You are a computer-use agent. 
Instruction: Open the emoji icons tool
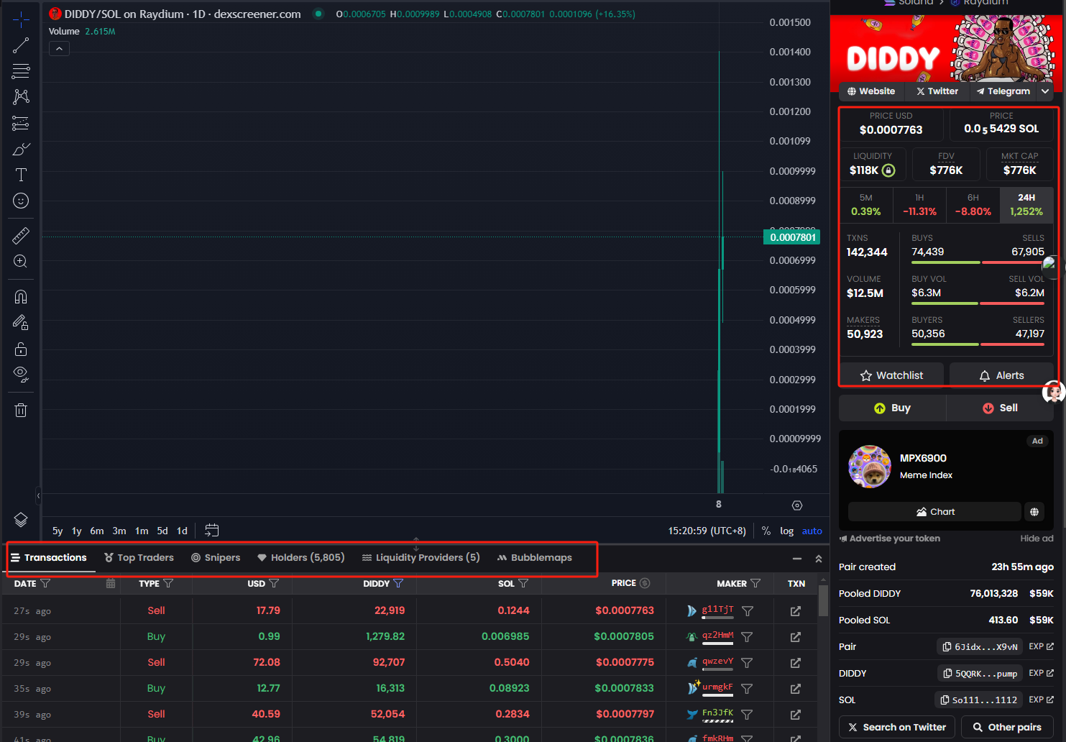pyautogui.click(x=21, y=201)
